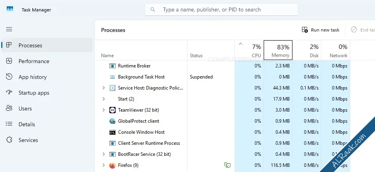This screenshot has height=172, width=375.
Task: Click the GlobalProtect client globe icon
Action: 112,121
